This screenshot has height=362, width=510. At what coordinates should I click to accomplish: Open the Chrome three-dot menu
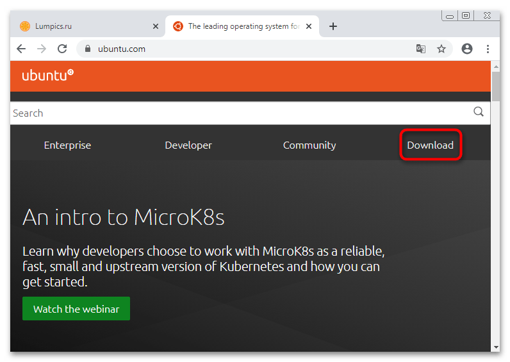(488, 49)
